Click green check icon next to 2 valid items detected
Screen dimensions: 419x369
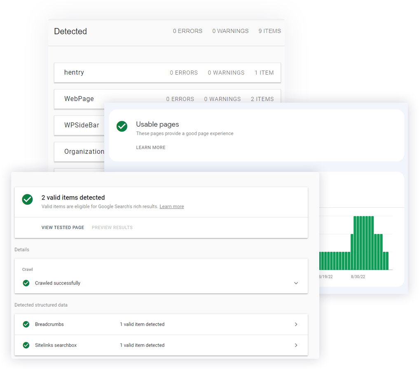pyautogui.click(x=27, y=199)
